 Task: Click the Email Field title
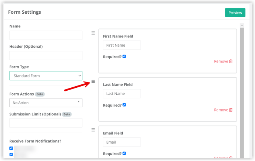coord(113,133)
